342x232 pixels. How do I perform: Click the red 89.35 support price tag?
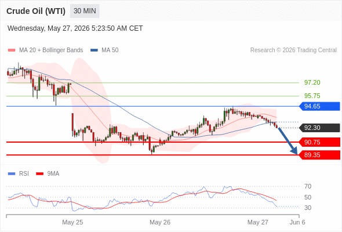[320, 155]
